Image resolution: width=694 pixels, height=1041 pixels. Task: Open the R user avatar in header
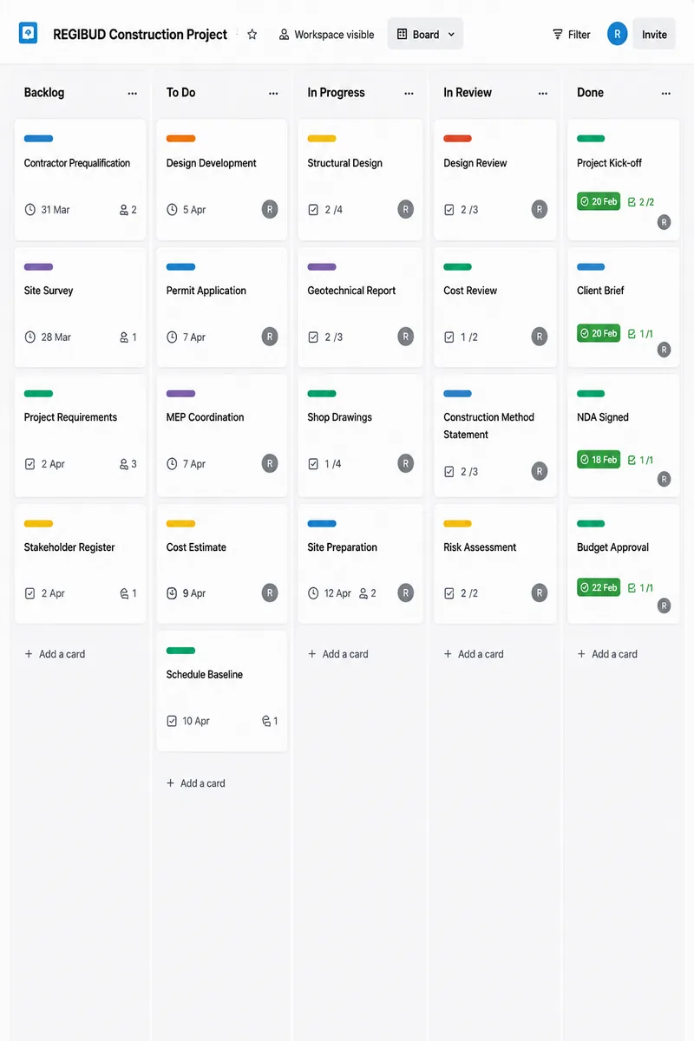(x=617, y=35)
